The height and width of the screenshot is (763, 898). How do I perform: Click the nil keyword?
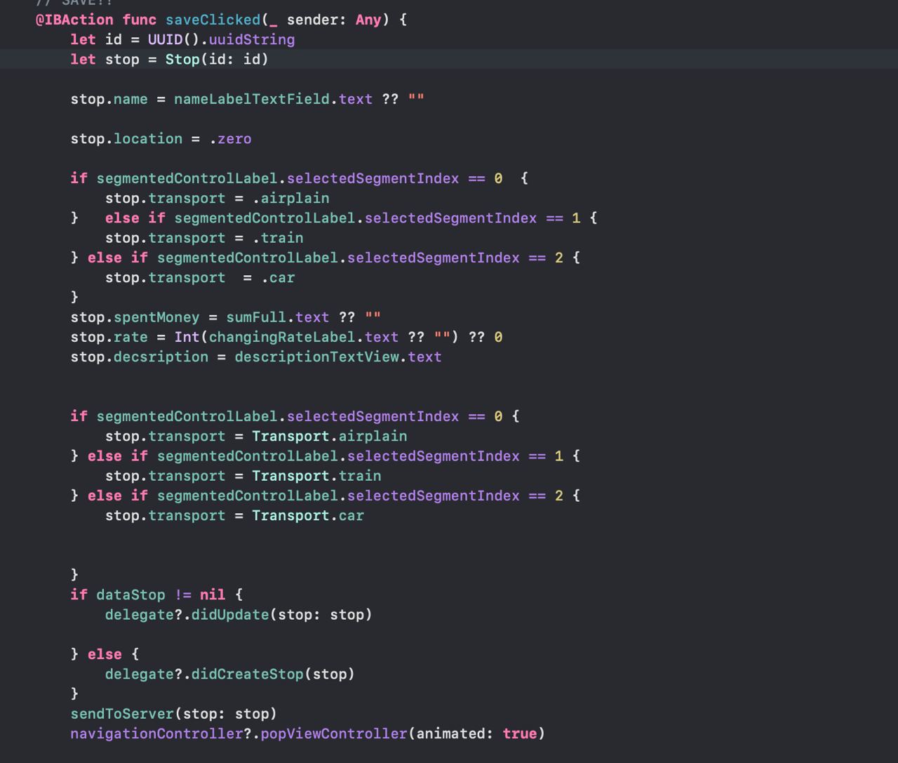[213, 595]
